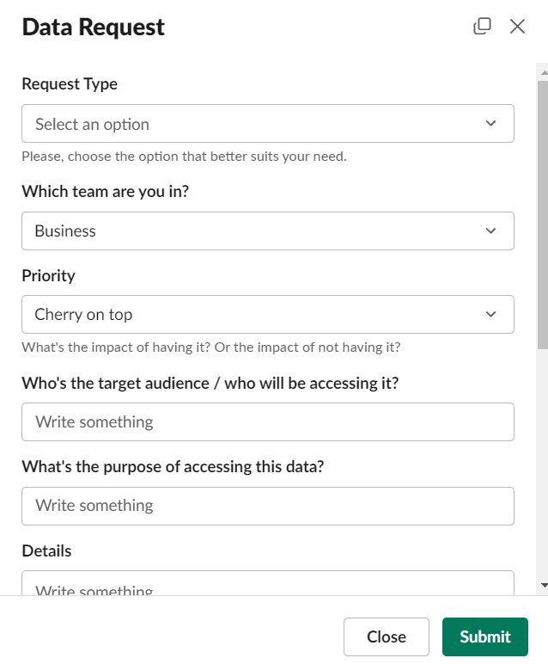Click the 'Request Type' field label
Screen dimensions: 548x664
coord(70,84)
